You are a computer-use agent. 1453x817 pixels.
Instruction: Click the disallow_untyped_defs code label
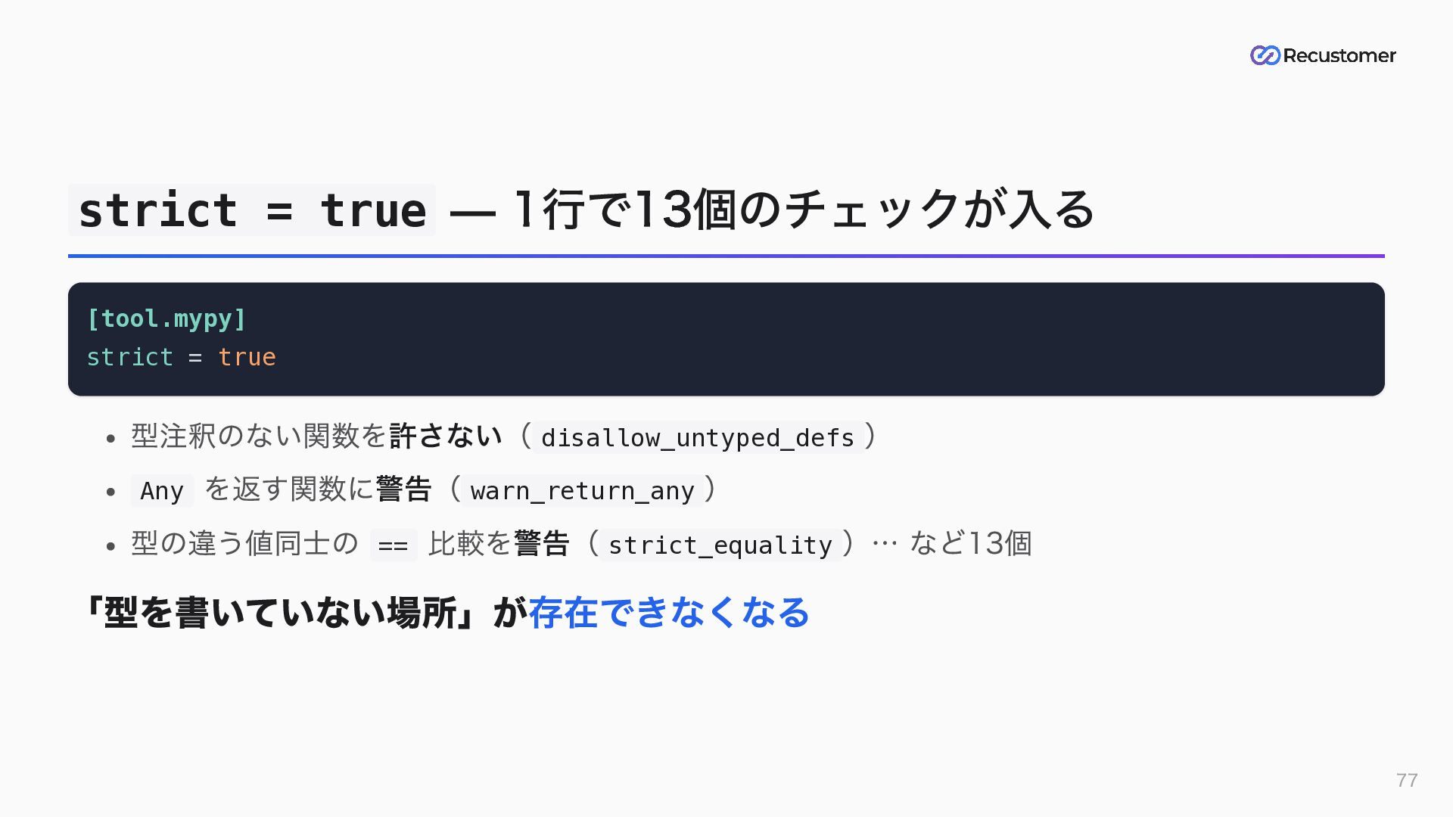click(698, 438)
